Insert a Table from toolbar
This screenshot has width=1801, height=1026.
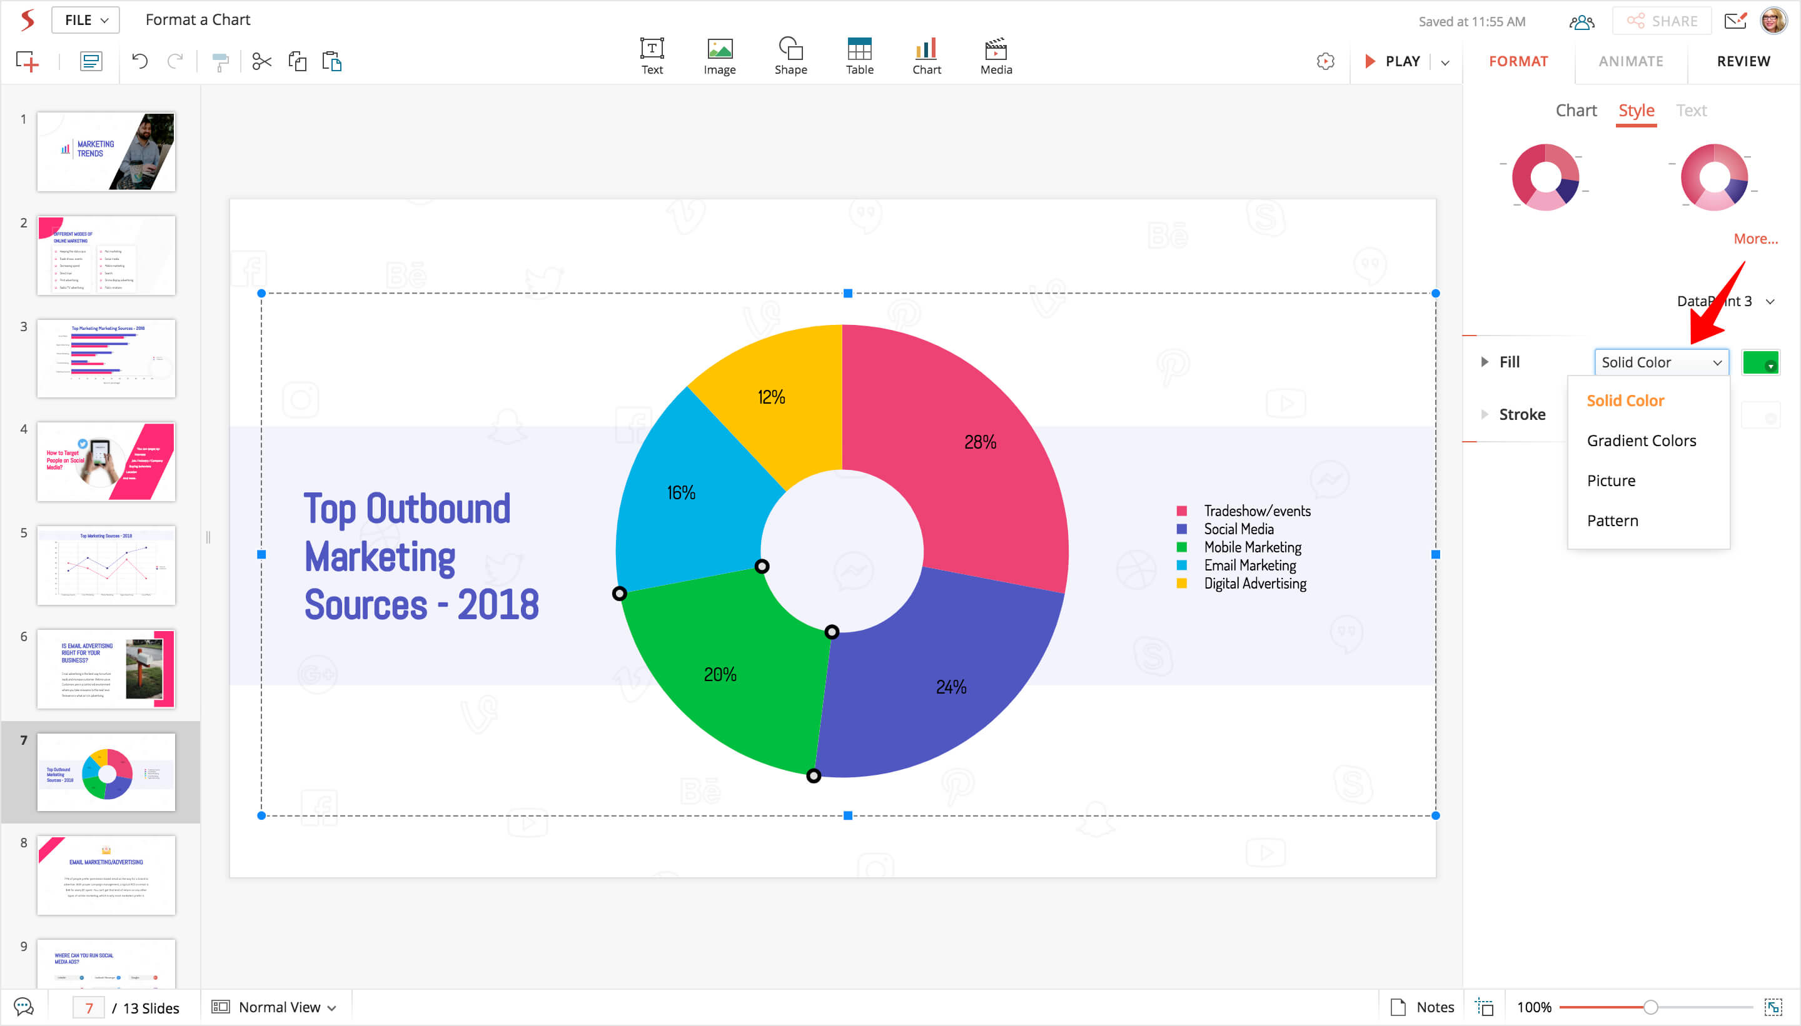(x=859, y=56)
